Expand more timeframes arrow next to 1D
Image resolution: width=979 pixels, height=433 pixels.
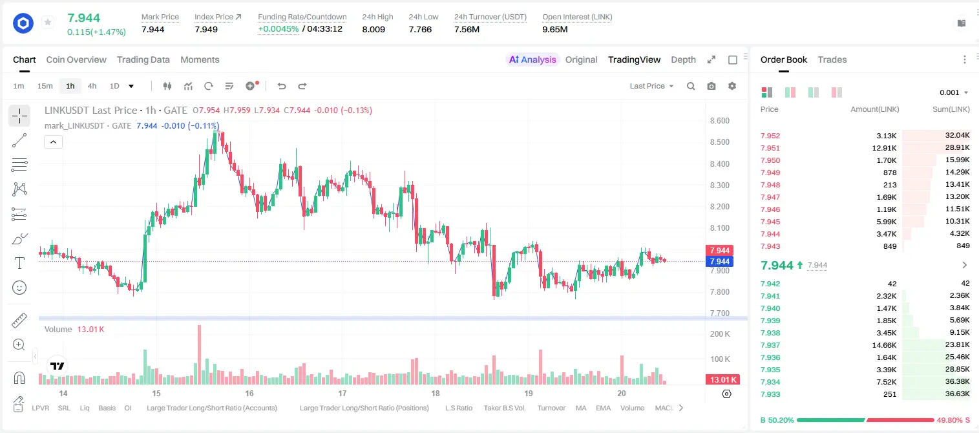click(131, 86)
